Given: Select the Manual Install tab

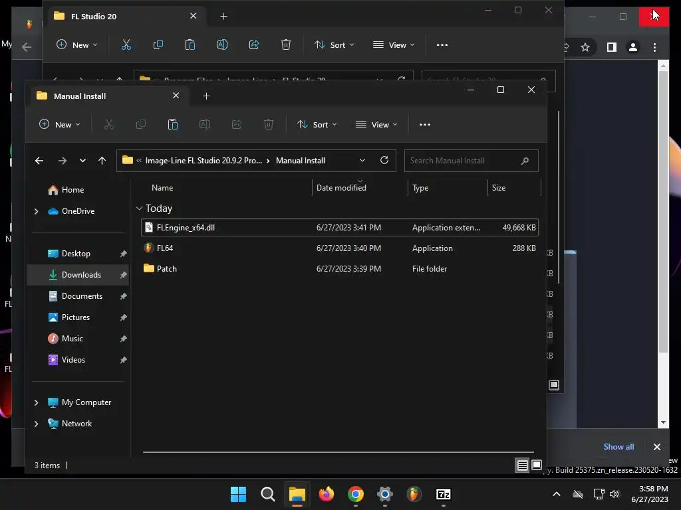Looking at the screenshot, I should [108, 96].
